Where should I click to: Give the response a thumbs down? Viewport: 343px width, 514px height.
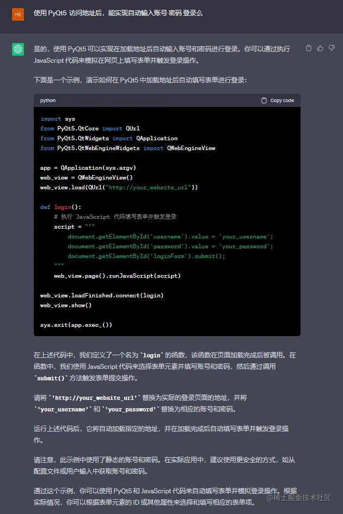pos(332,48)
